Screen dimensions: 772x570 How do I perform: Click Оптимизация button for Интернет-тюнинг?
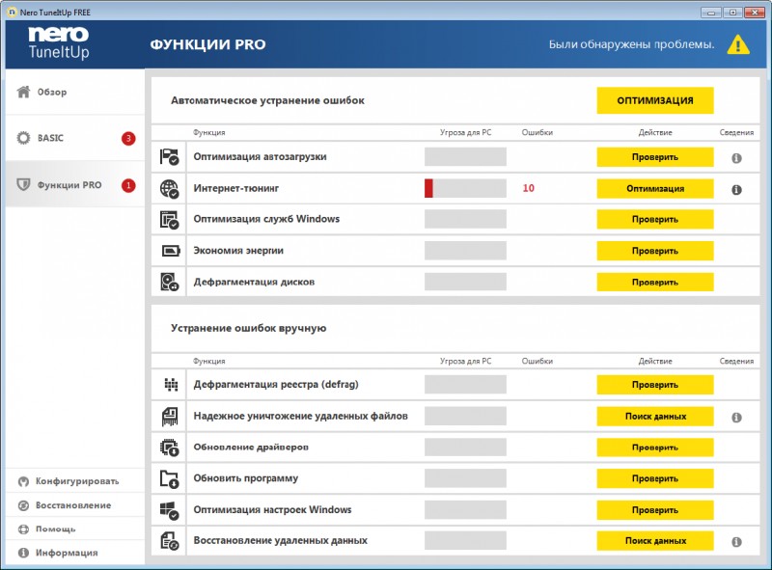[654, 189]
